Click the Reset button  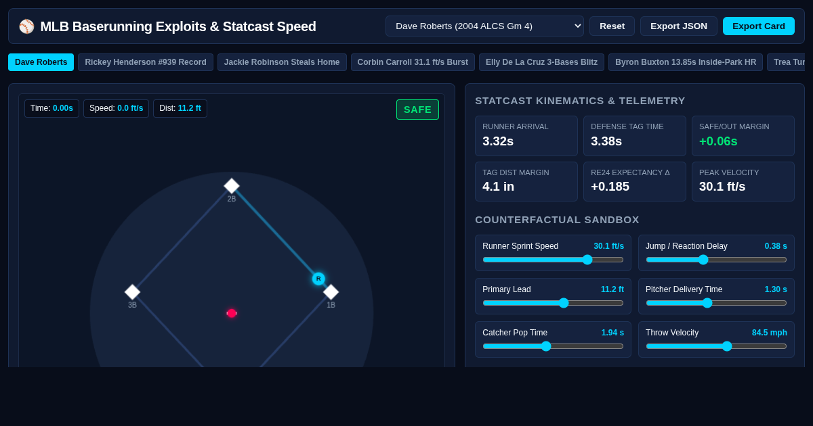(612, 26)
